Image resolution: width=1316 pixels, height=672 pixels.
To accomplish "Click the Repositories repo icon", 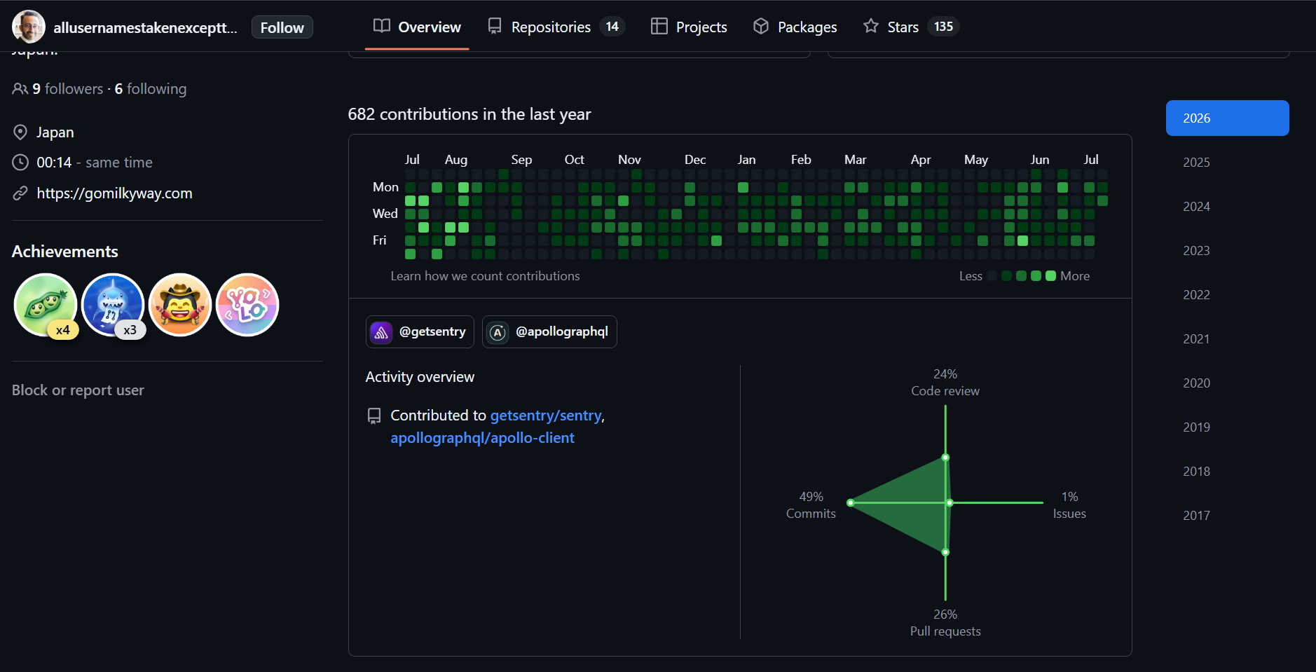I will point(495,26).
